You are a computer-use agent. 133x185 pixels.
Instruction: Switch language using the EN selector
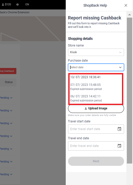pos(27,5)
